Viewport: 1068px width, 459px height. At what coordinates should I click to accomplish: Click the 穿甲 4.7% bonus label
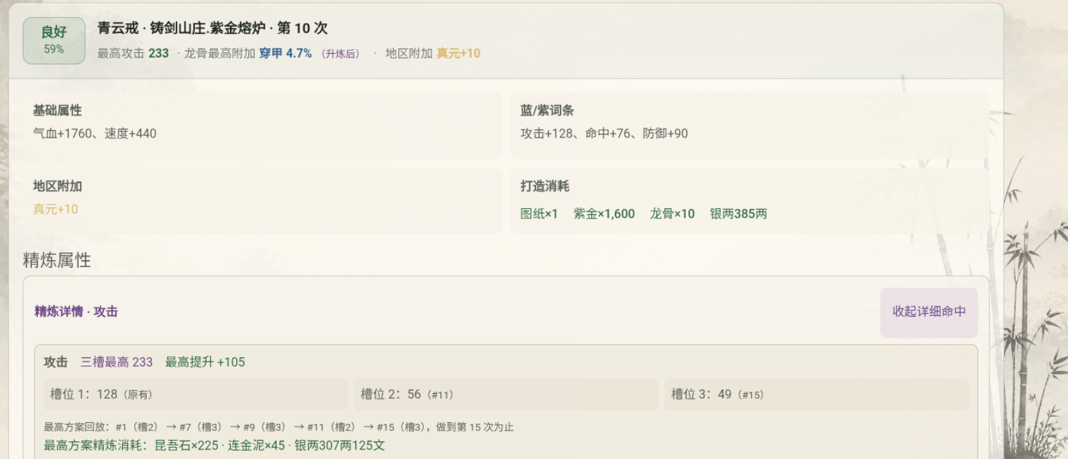286,53
